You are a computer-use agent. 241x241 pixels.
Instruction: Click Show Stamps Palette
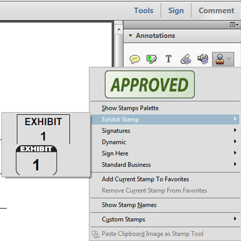(165, 108)
